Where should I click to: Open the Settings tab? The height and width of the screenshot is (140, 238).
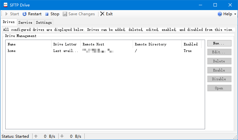(44, 22)
